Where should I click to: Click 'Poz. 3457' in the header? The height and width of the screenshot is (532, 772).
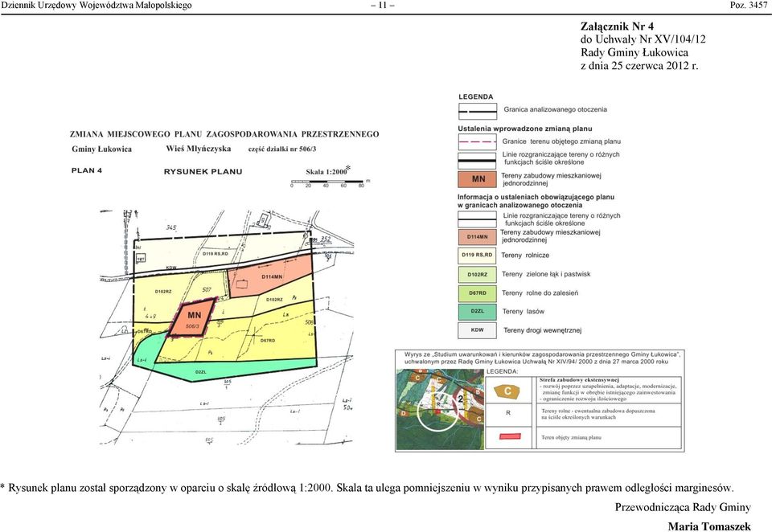pos(749,6)
